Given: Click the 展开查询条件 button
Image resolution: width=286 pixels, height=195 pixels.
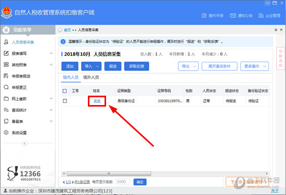Looking at the screenshot, I should coord(219,66).
